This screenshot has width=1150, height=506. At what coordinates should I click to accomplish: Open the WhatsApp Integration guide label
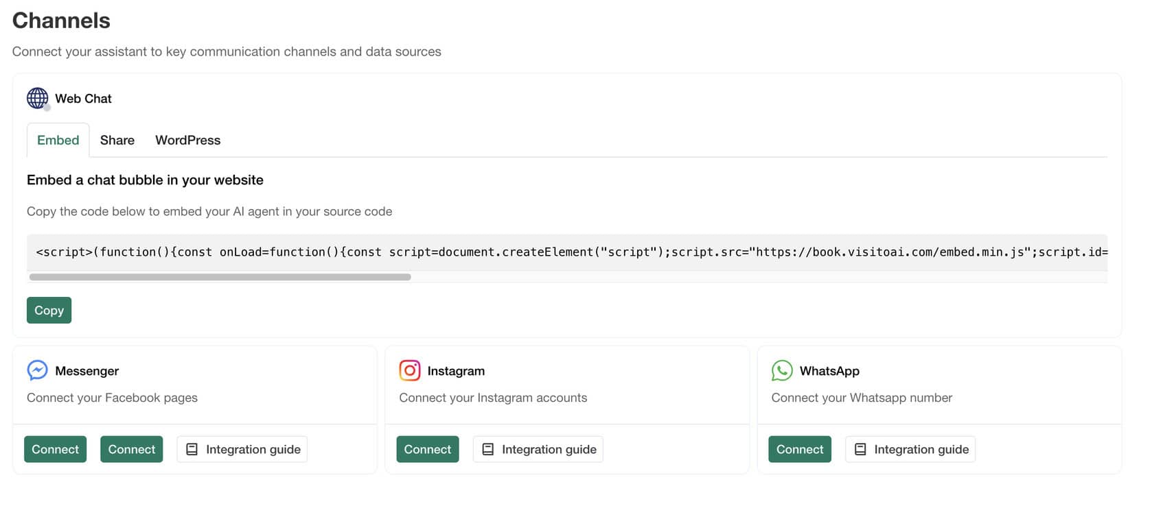click(921, 449)
